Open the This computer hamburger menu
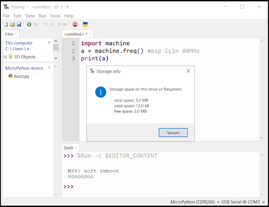 pyautogui.click(x=49, y=42)
